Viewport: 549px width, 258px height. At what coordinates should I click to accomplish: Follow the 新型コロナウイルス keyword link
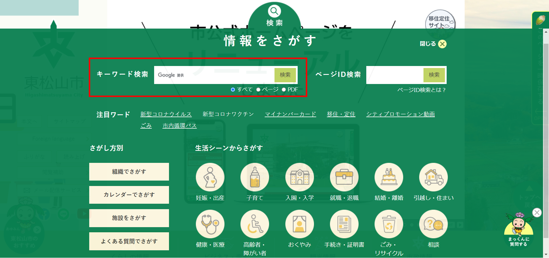pyautogui.click(x=166, y=114)
